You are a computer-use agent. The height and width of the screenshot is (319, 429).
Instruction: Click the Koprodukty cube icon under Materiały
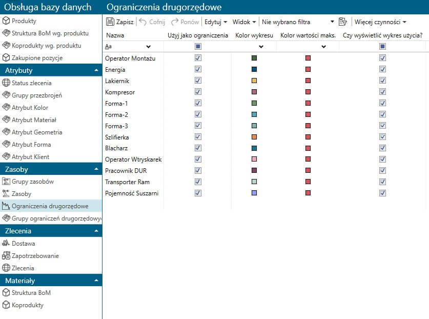click(x=6, y=305)
